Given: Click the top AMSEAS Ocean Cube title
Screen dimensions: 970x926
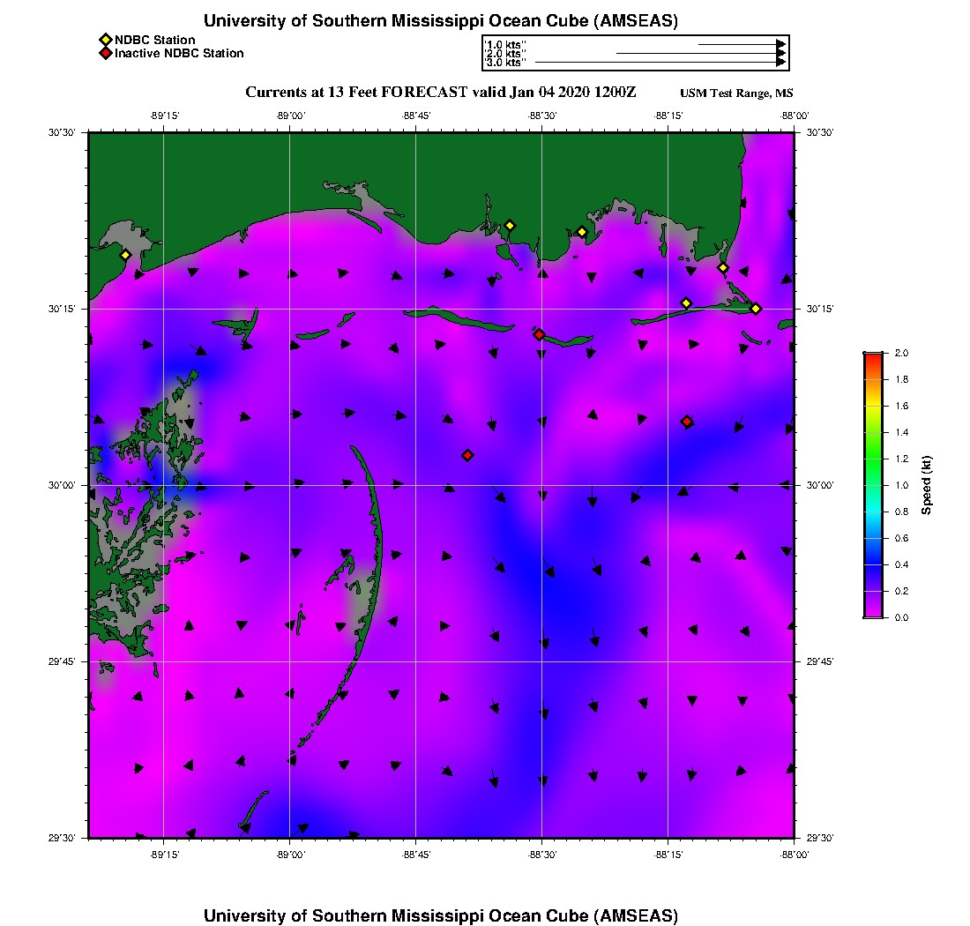Looking at the screenshot, I should click(x=440, y=21).
